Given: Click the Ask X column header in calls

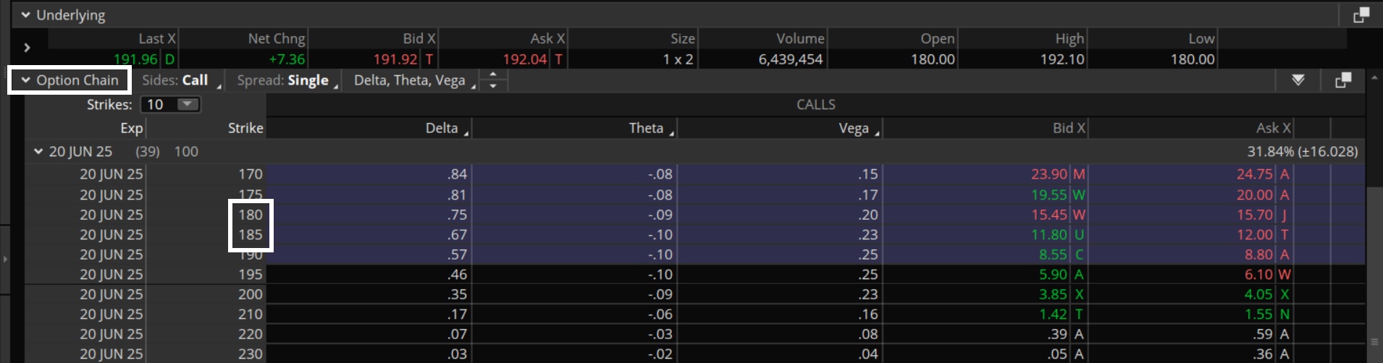Looking at the screenshot, I should click(1274, 128).
